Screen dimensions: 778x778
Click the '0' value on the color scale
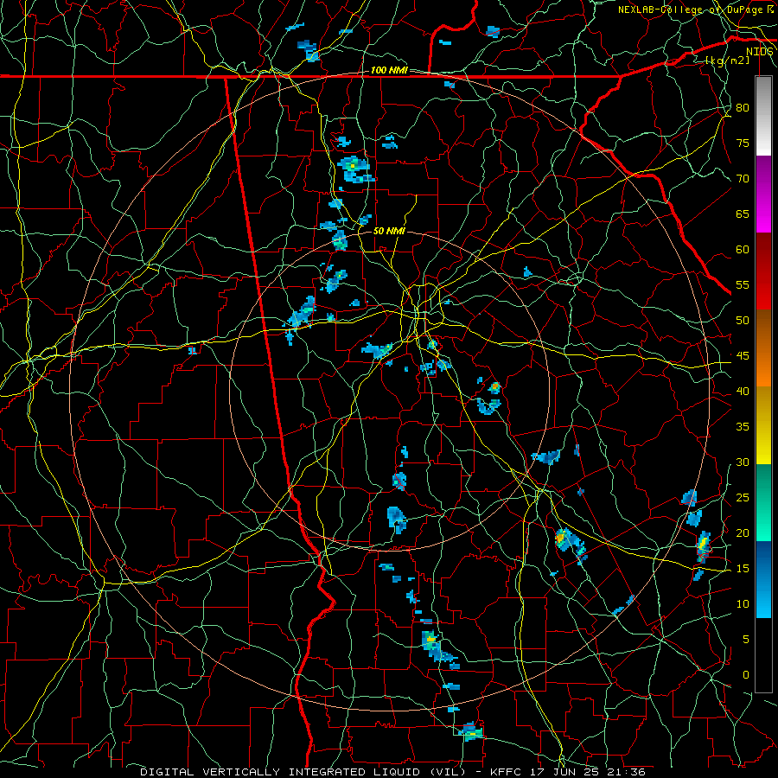tap(746, 675)
